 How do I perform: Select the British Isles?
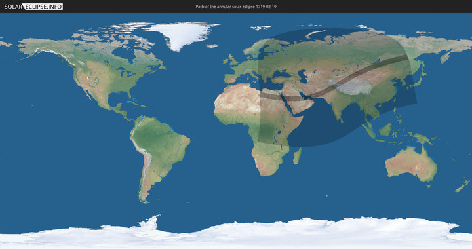pyautogui.click(x=230, y=60)
